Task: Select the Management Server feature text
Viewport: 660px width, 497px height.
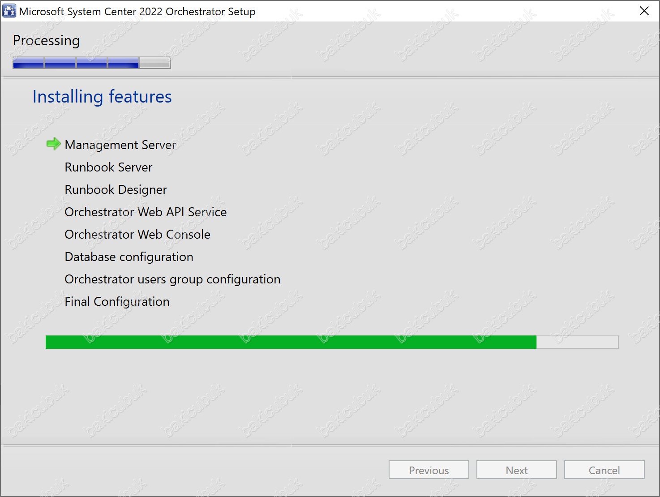Action: pyautogui.click(x=120, y=145)
